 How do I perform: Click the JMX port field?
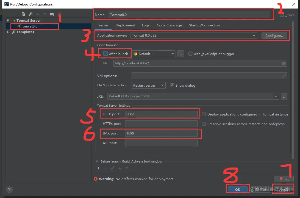161,133
